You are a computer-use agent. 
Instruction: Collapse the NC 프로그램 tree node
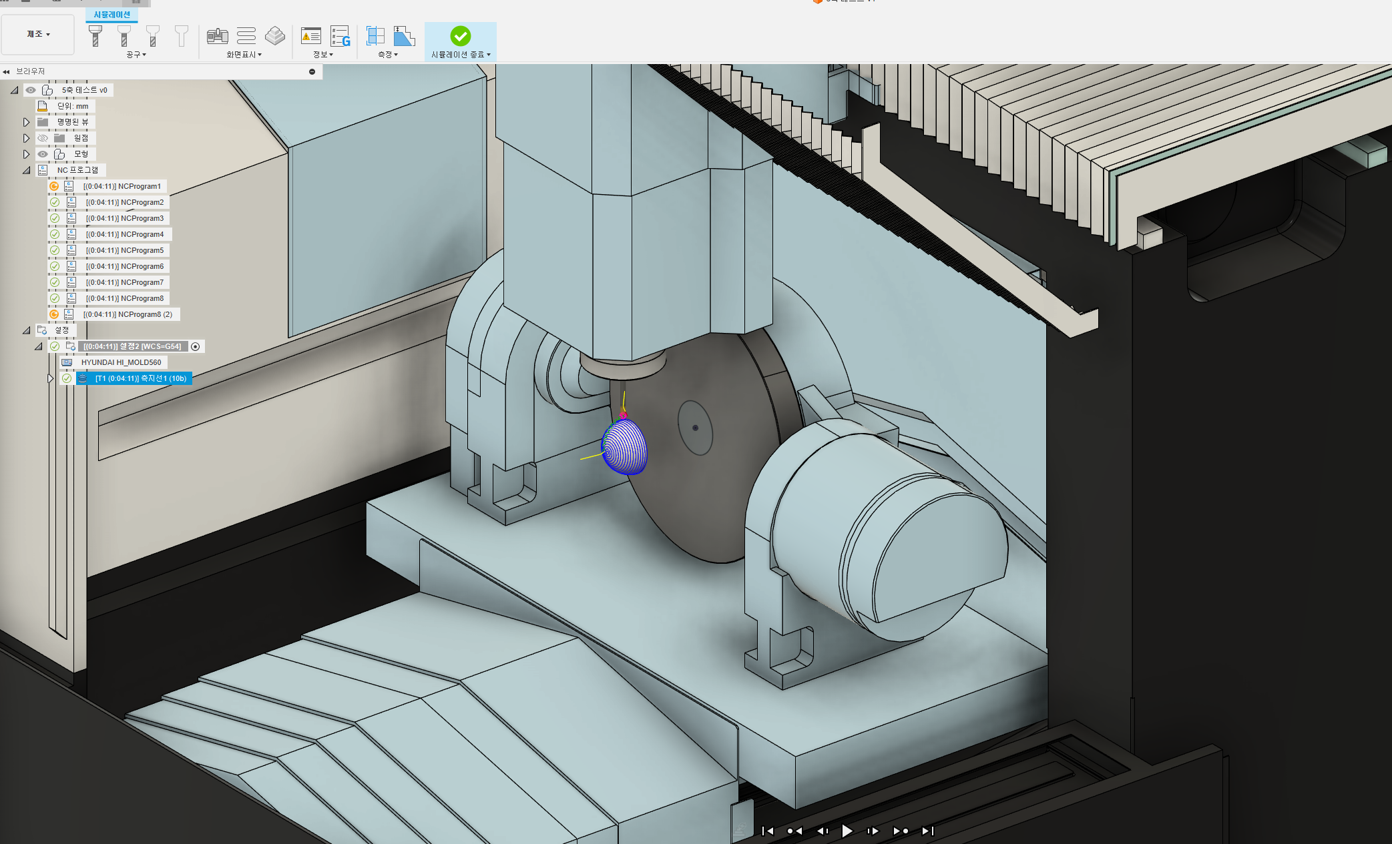[26, 170]
